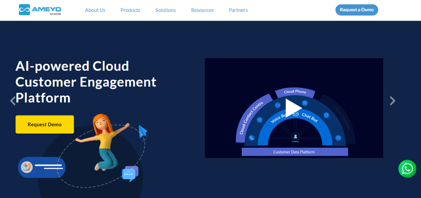This screenshot has width=421, height=198.
Task: Click the yellow Request Demo button
Action: click(45, 125)
